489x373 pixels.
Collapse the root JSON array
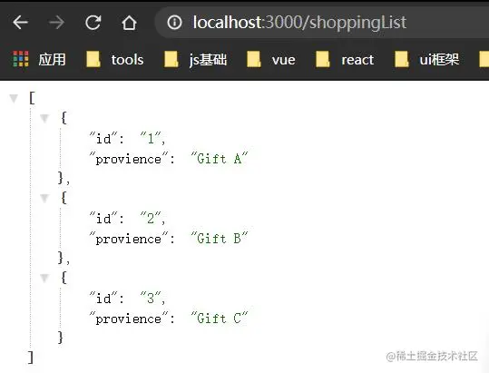14,98
